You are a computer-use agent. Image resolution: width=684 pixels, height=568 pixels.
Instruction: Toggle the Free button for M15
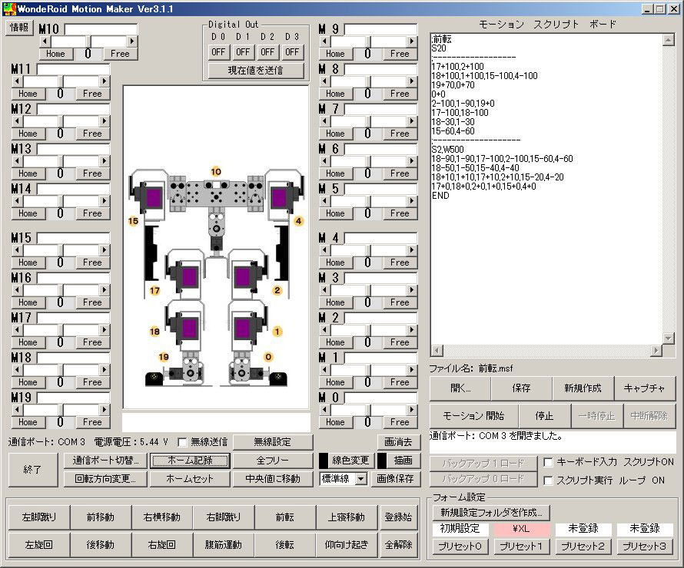pos(92,263)
